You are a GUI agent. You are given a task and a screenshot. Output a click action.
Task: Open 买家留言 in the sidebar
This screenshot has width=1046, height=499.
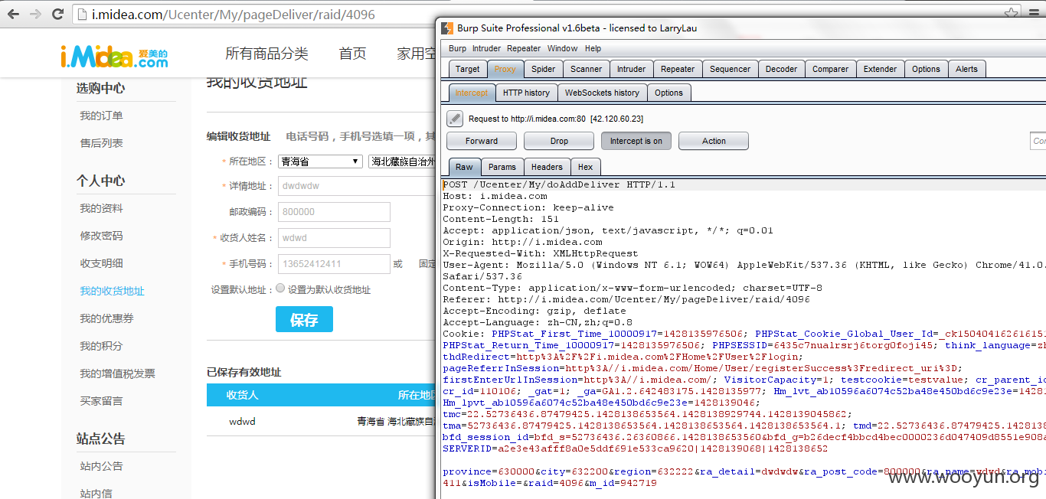pos(101,401)
